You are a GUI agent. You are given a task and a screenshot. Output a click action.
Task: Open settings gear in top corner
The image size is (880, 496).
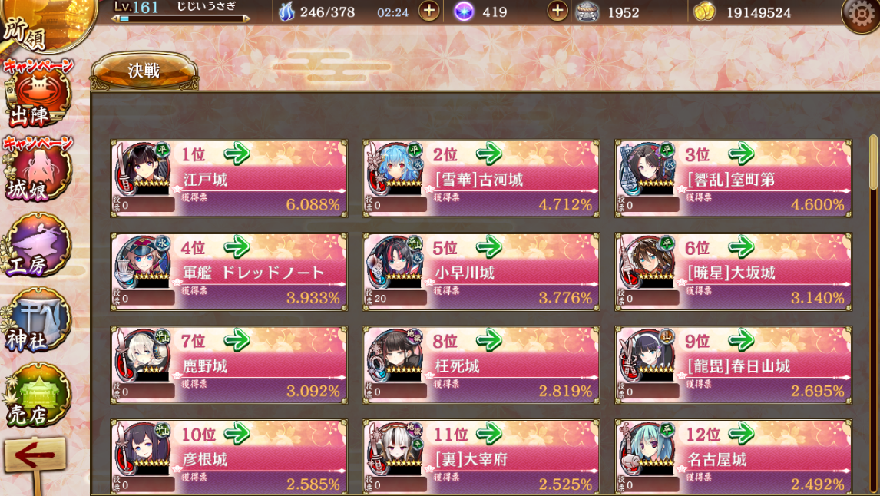coord(860,15)
